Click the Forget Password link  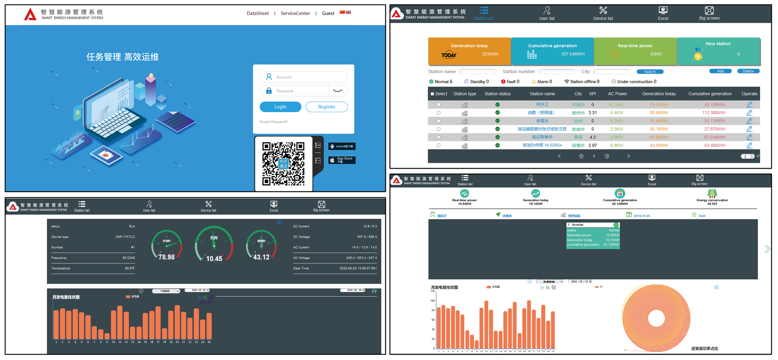(273, 122)
